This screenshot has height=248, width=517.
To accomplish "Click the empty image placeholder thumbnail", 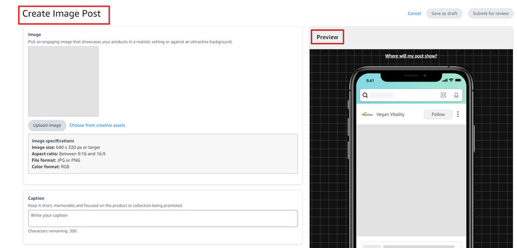I will [64, 81].
